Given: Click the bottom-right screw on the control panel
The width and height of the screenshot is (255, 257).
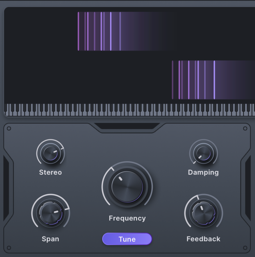Looking at the screenshot, I should 245,248.
